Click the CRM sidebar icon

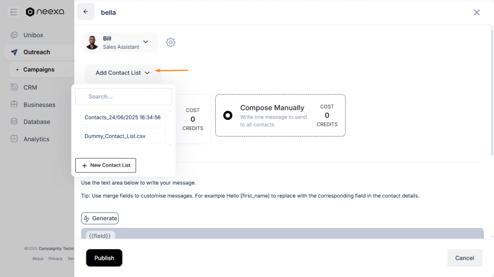tap(14, 87)
